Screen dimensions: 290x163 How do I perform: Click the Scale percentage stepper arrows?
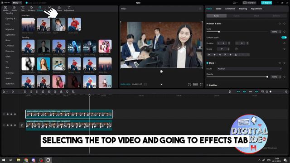280,32
